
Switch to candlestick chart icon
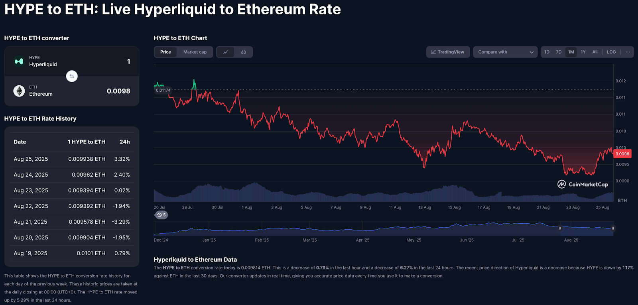[x=244, y=52]
